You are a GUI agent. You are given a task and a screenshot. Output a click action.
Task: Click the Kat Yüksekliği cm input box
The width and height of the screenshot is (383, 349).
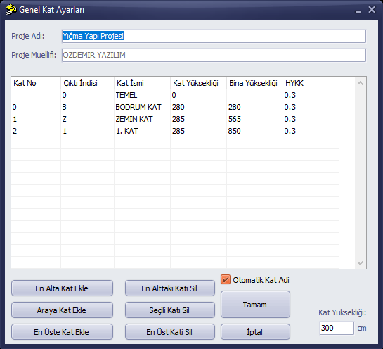point(337,328)
